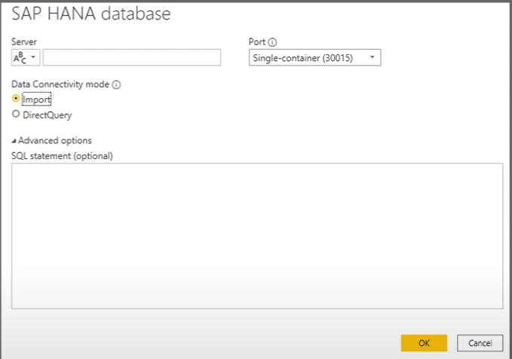Image resolution: width=512 pixels, height=359 pixels.
Task: Click the Data Connectivity mode info icon
Action: (116, 84)
